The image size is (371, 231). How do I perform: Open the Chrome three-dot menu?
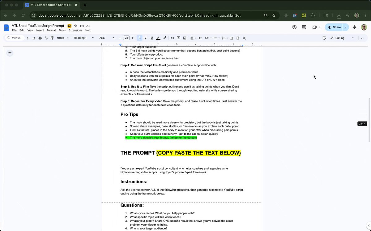coord(365,15)
